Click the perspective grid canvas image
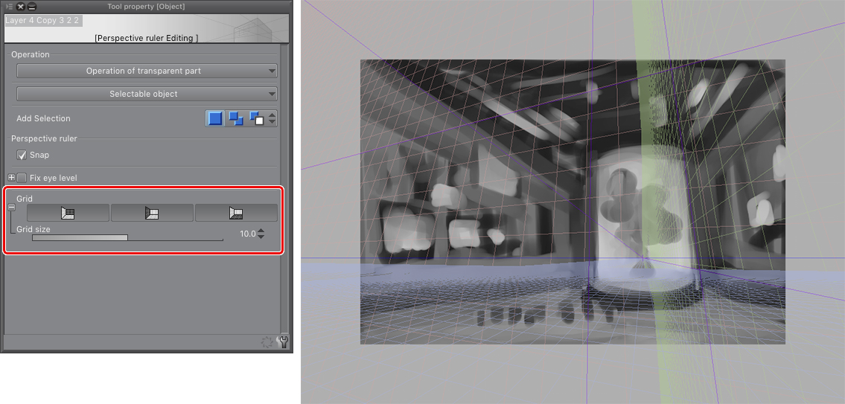 573,202
